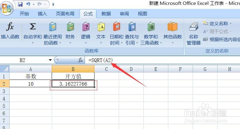Click the 用于公式 button
This screenshot has height=129, width=240.
tap(217, 32)
